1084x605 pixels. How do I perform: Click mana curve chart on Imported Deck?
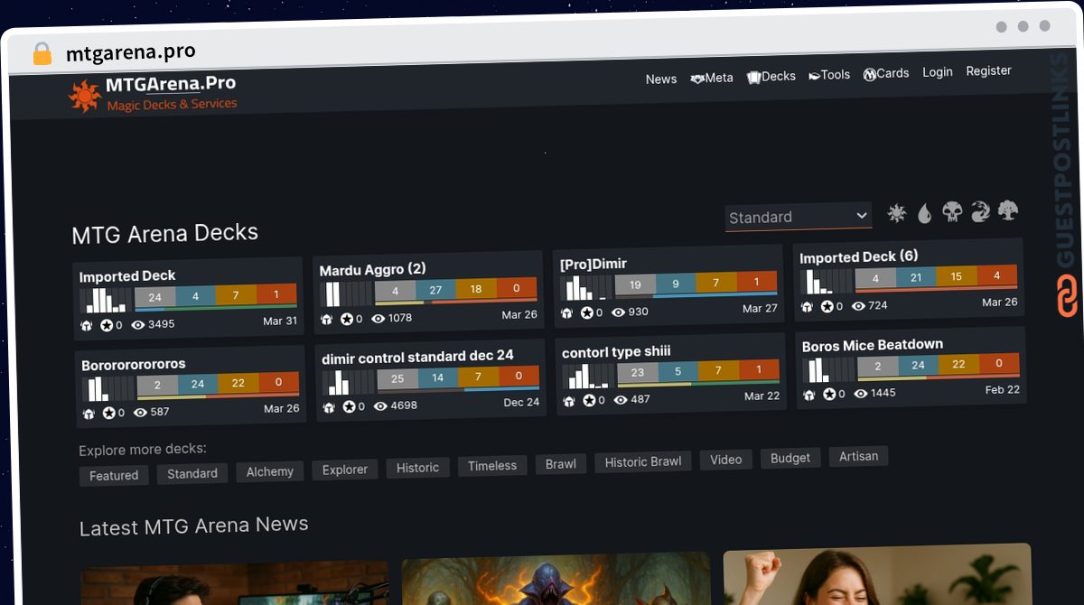105,300
